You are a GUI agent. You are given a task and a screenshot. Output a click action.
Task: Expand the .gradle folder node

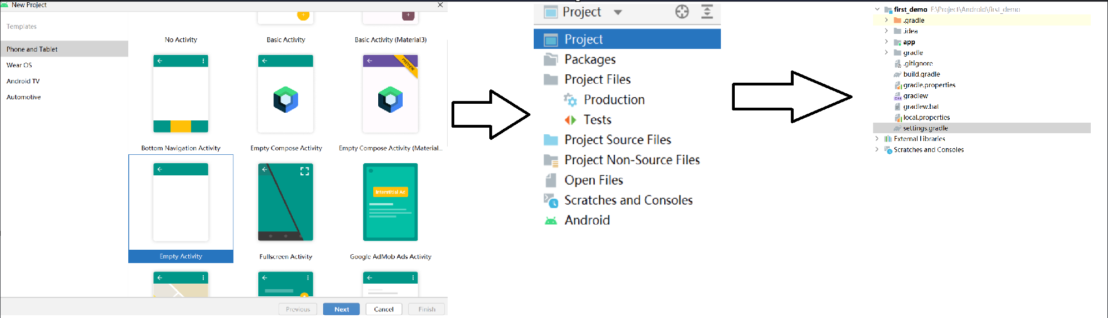[886, 20]
